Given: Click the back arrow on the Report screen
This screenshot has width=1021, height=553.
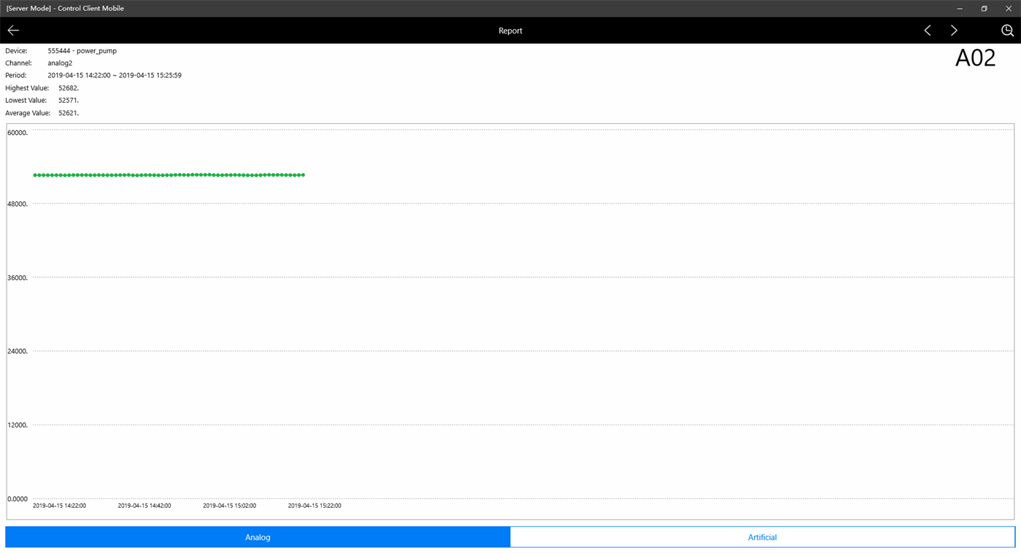Looking at the screenshot, I should click(x=13, y=30).
